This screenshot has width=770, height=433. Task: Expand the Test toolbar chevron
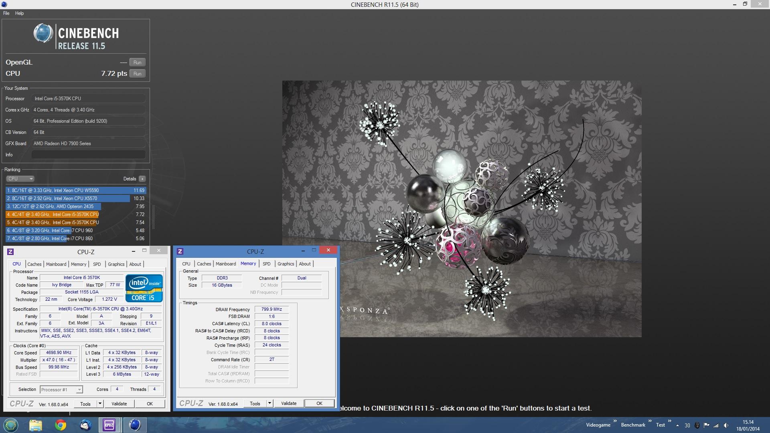coord(669,421)
